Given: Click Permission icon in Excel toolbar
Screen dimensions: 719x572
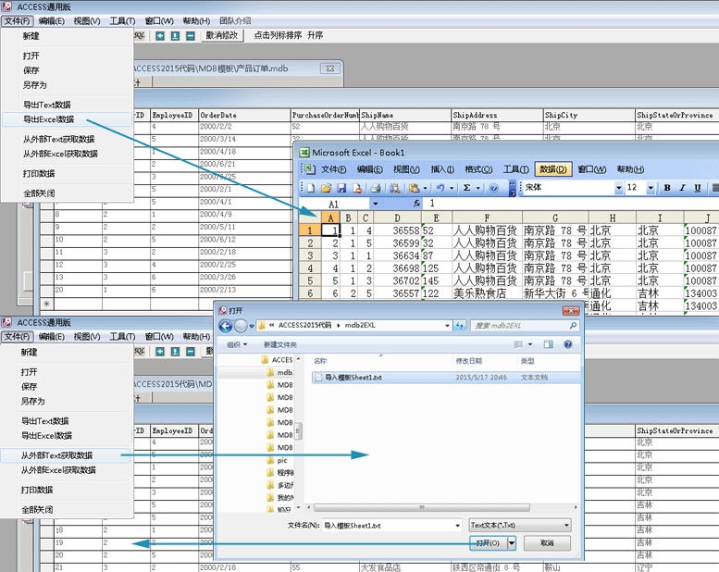Looking at the screenshot, I should 357,188.
